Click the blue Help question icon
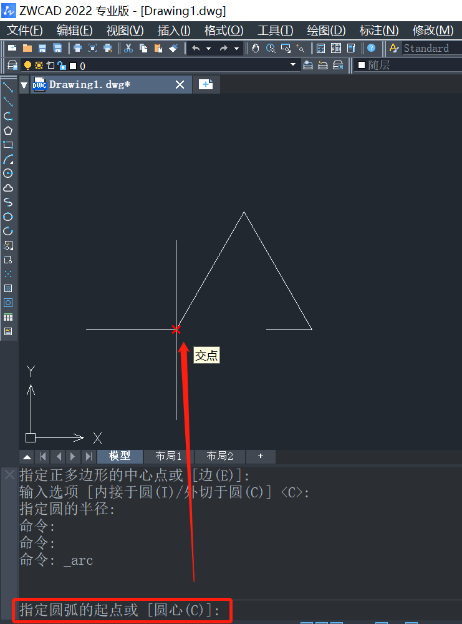Viewport: 462px width, 624px height. click(372, 48)
